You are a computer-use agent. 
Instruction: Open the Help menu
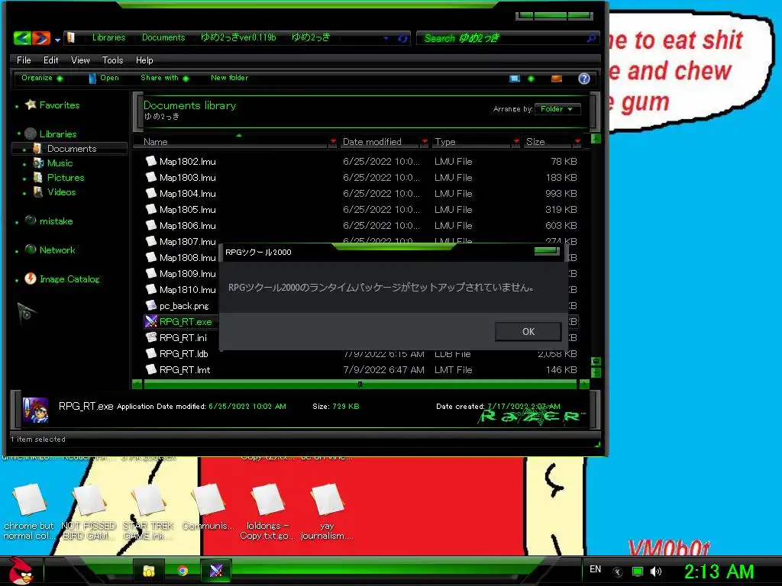point(144,60)
